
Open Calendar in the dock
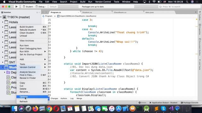coord(70,109)
